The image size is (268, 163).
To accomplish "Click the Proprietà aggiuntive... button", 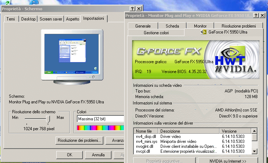I will point(164,161).
